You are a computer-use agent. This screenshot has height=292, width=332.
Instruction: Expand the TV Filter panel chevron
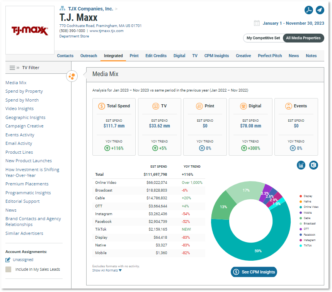point(18,68)
